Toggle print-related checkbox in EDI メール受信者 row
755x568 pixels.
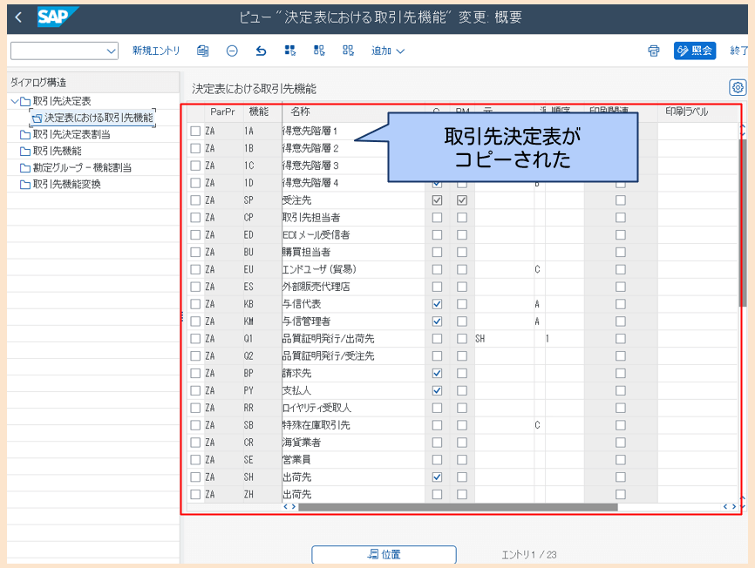point(621,234)
